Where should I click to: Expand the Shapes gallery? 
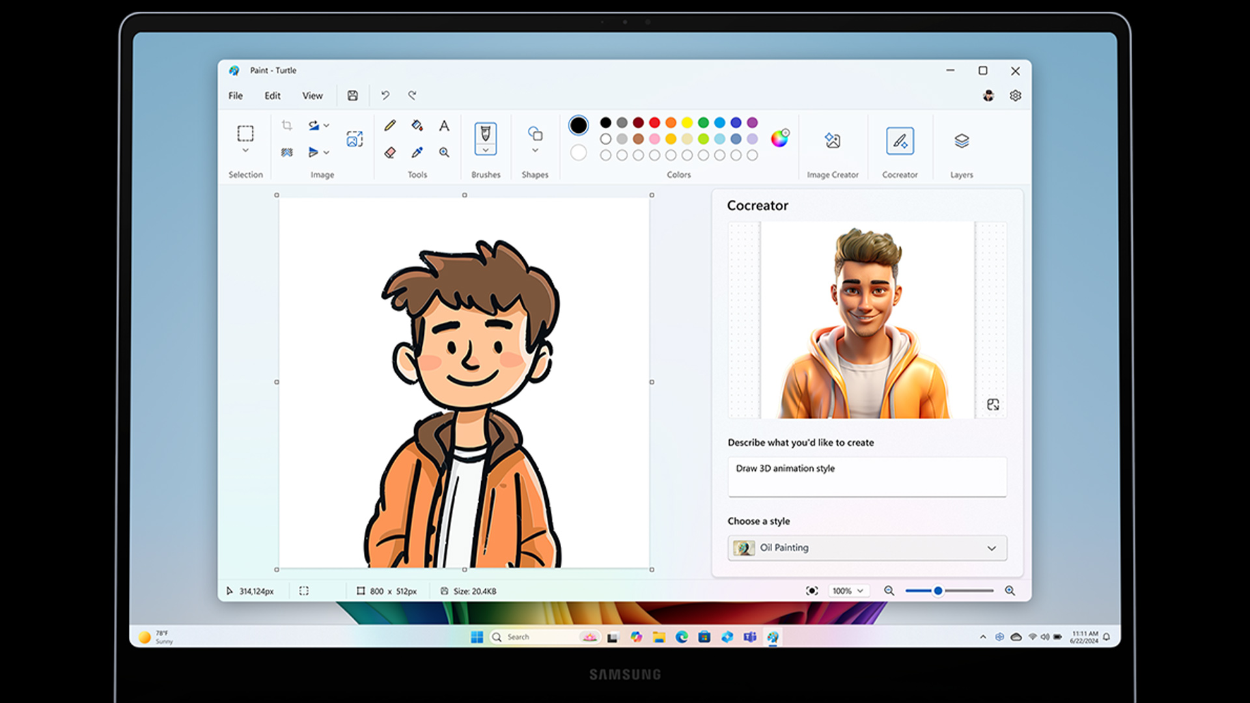point(535,151)
